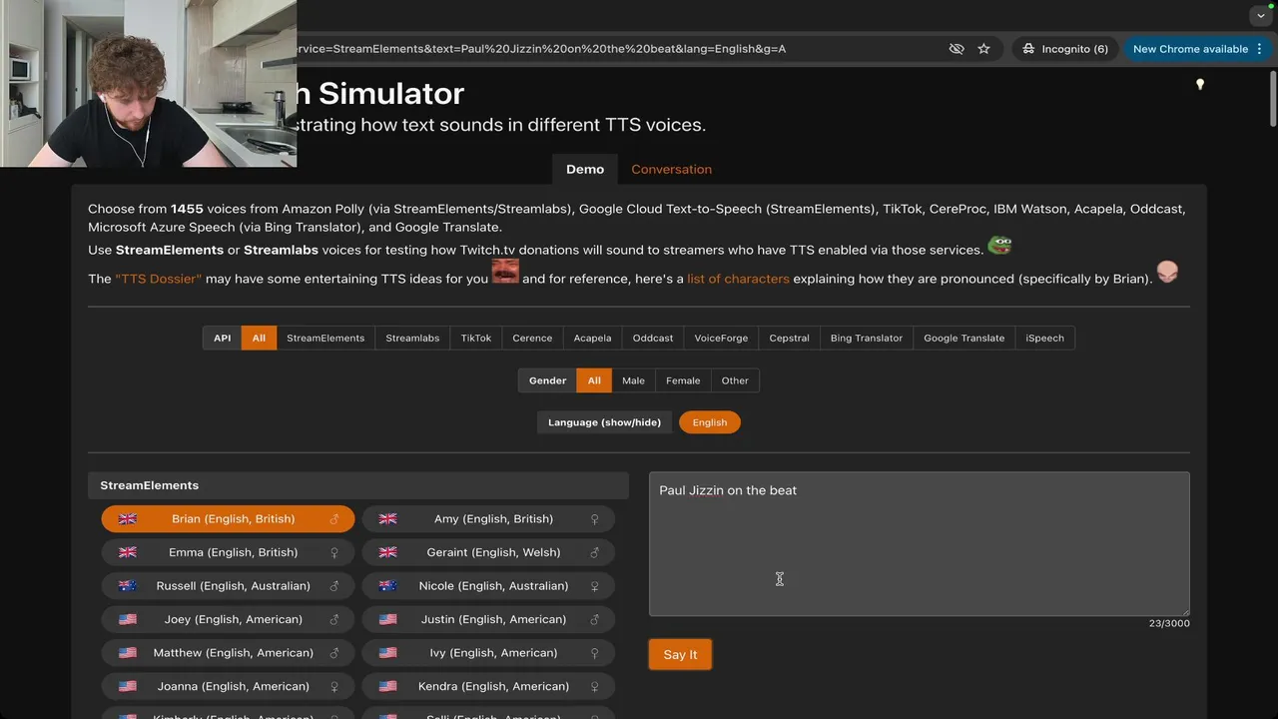Filter voices by Acapela API
The width and height of the screenshot is (1278, 719).
click(x=592, y=338)
